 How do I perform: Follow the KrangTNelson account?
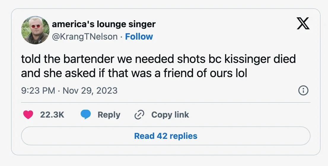point(139,37)
